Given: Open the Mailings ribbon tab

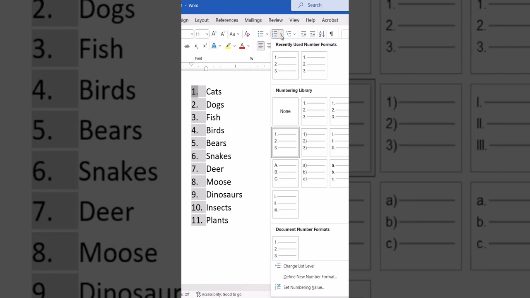Looking at the screenshot, I should coord(253,20).
